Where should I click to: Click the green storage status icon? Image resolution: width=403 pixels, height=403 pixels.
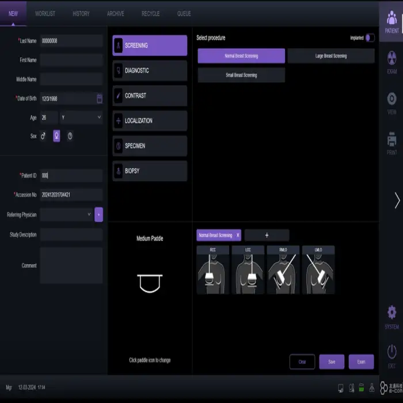[362, 387]
